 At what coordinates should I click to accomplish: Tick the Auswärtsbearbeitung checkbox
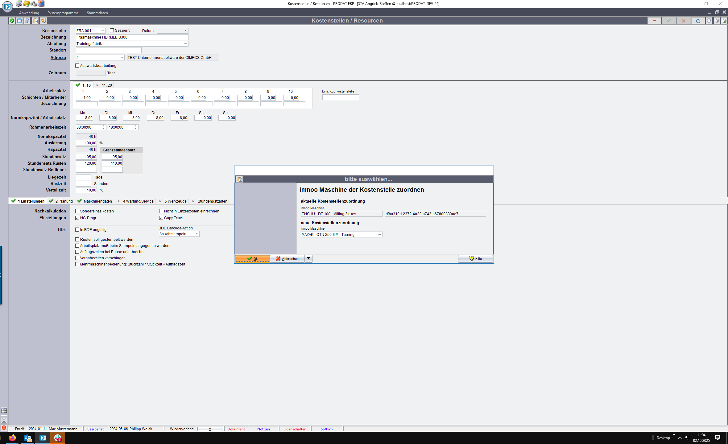click(77, 66)
